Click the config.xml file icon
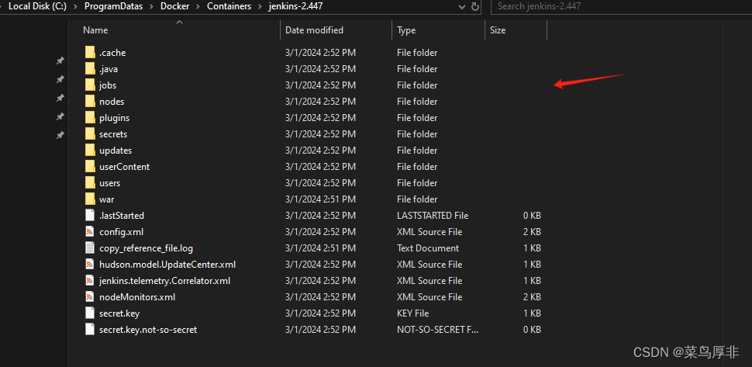 pos(90,232)
